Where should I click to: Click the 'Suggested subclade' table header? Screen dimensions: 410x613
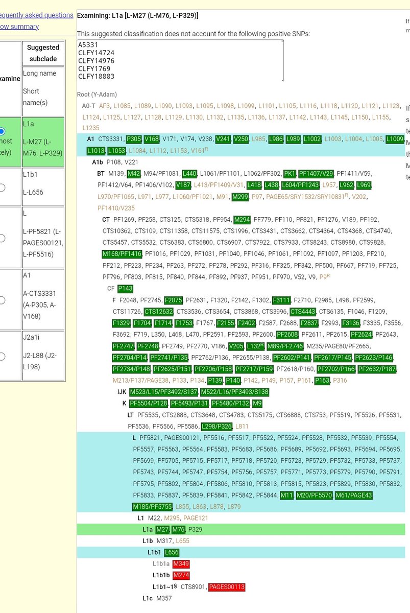43,53
